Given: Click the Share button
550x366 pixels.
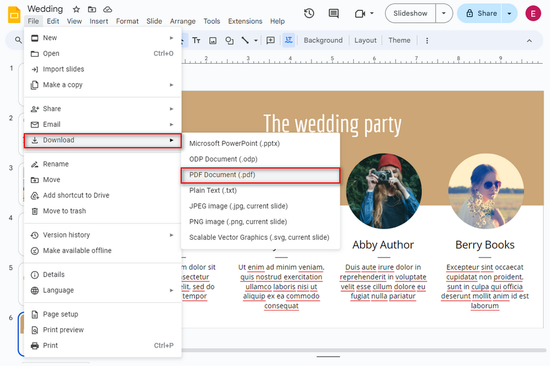Looking at the screenshot, I should (x=483, y=13).
